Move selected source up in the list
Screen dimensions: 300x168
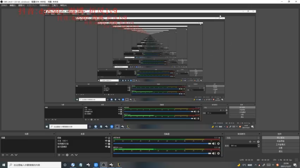[x=72, y=155]
